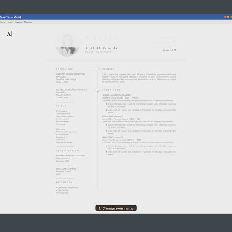Open the Insert menu tab
The width and height of the screenshot is (232, 232).
click(11, 22)
